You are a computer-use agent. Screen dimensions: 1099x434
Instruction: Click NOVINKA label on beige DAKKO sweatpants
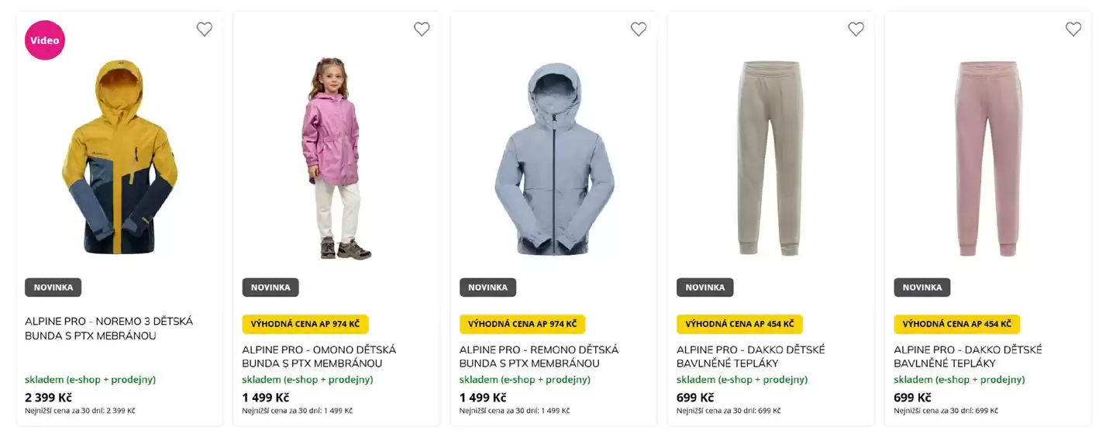(x=705, y=288)
